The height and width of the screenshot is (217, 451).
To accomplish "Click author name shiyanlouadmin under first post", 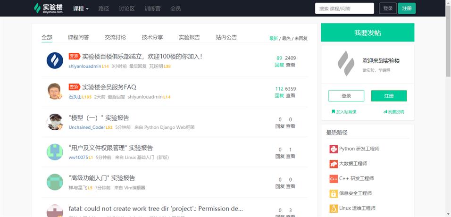I will pos(85,66).
